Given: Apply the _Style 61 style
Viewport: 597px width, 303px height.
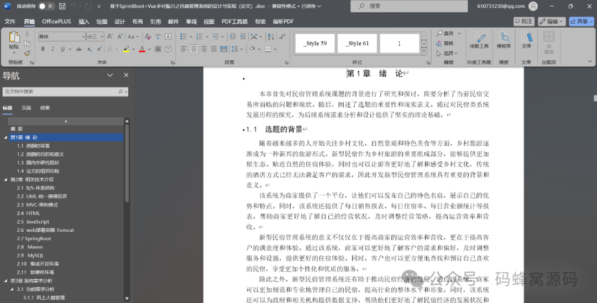Looking at the screenshot, I should pos(357,44).
